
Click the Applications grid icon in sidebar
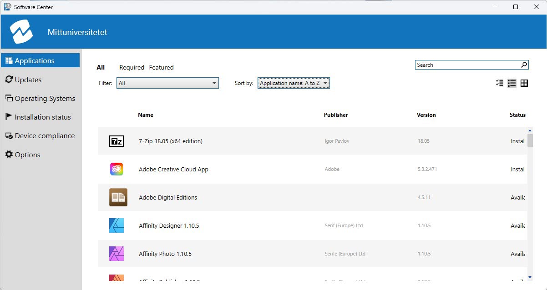9,60
